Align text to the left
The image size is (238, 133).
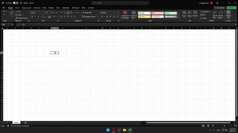pyautogui.click(x=61, y=17)
